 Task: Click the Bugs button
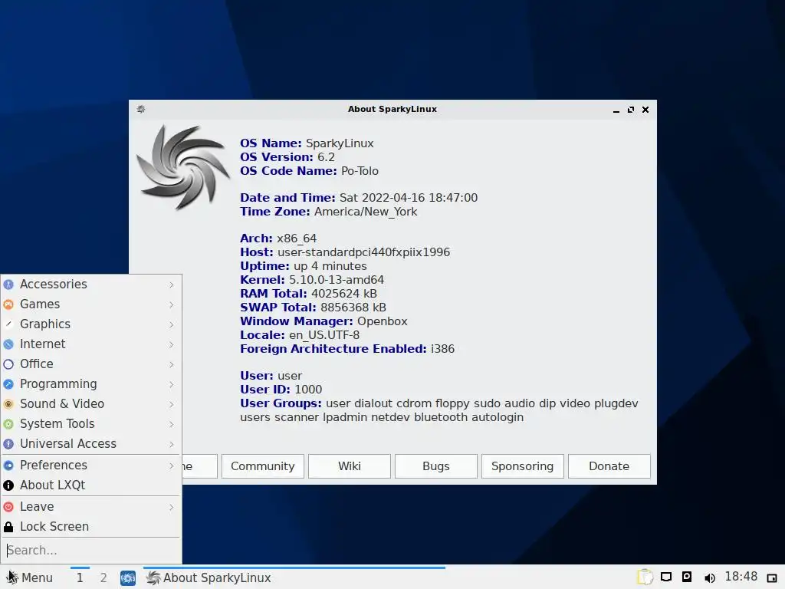pos(436,466)
